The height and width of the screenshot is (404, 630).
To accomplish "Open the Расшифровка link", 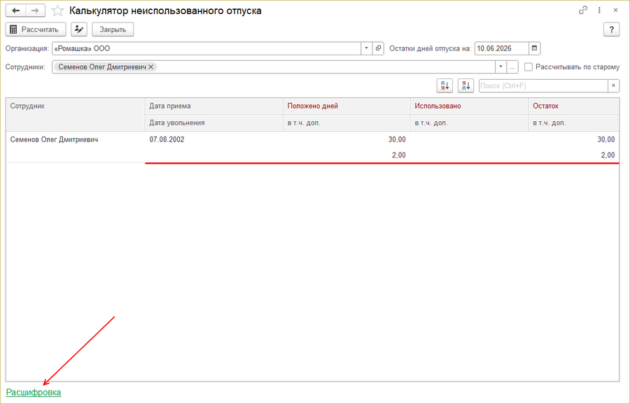I will (34, 392).
